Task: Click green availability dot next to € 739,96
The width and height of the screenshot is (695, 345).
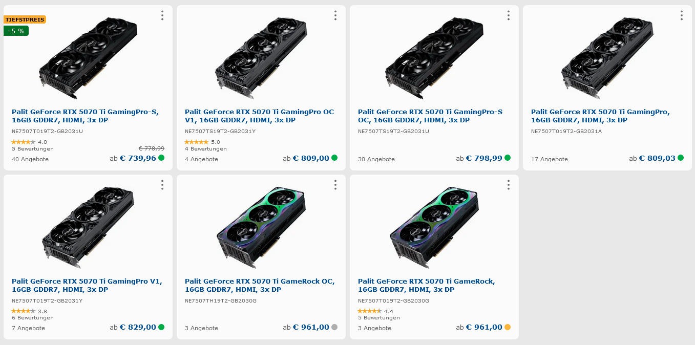Action: [x=161, y=158]
